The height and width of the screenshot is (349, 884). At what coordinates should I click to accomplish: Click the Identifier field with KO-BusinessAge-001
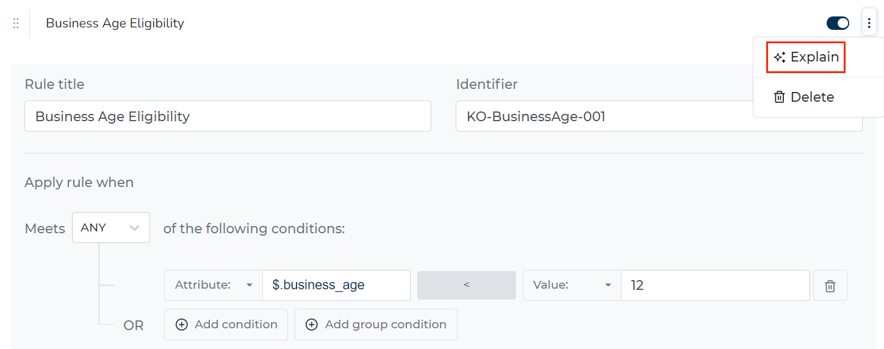click(x=659, y=116)
